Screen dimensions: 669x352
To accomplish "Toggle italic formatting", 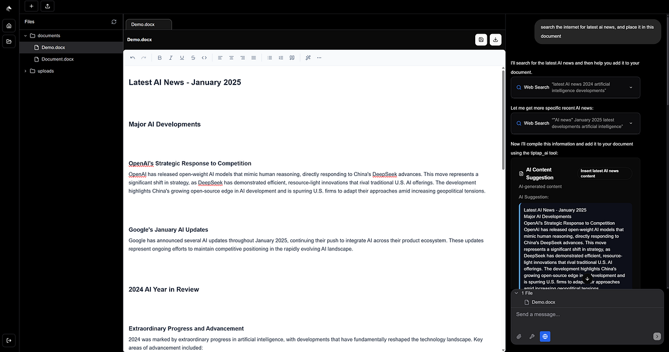I will coord(171,58).
